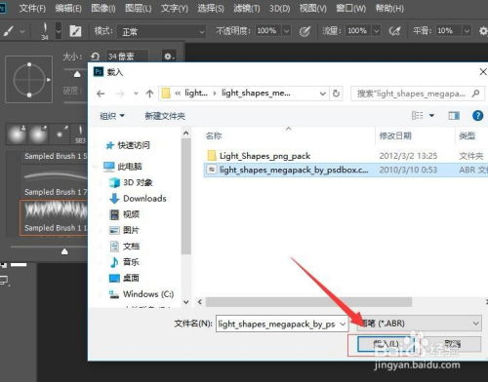Open the 组织 dropdown menu
The width and height of the screenshot is (488, 382).
point(112,116)
